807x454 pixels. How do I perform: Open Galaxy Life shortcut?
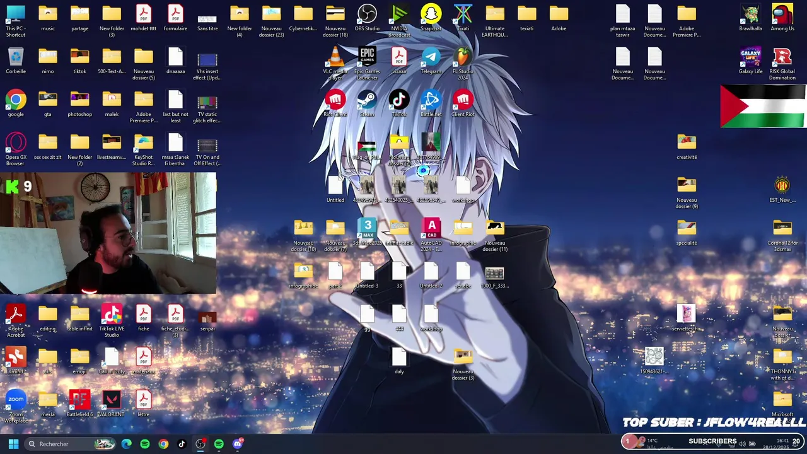(x=750, y=61)
